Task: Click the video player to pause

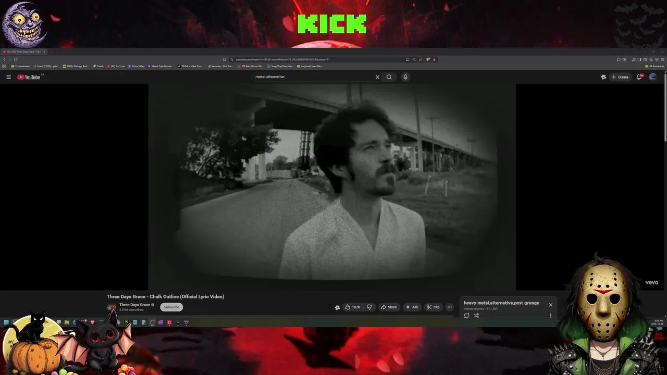Action: 332,186
